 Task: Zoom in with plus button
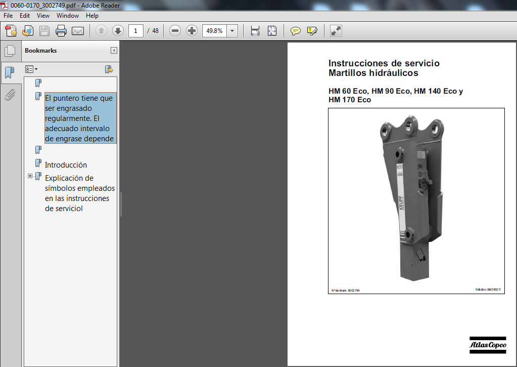click(x=192, y=31)
